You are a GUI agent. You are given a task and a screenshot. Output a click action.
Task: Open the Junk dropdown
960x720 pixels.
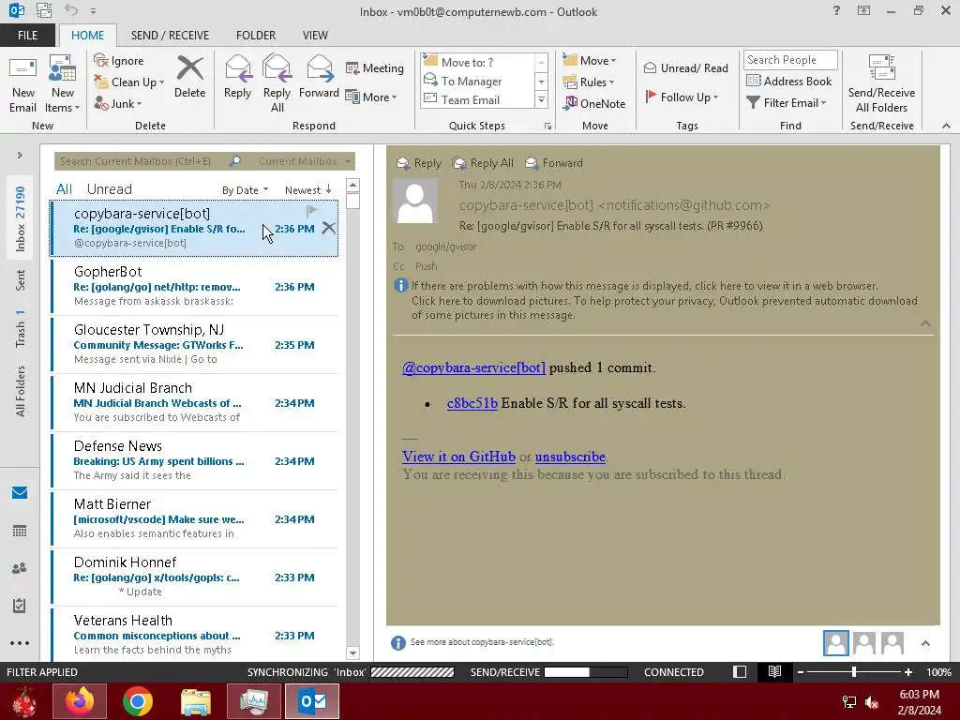tap(118, 103)
